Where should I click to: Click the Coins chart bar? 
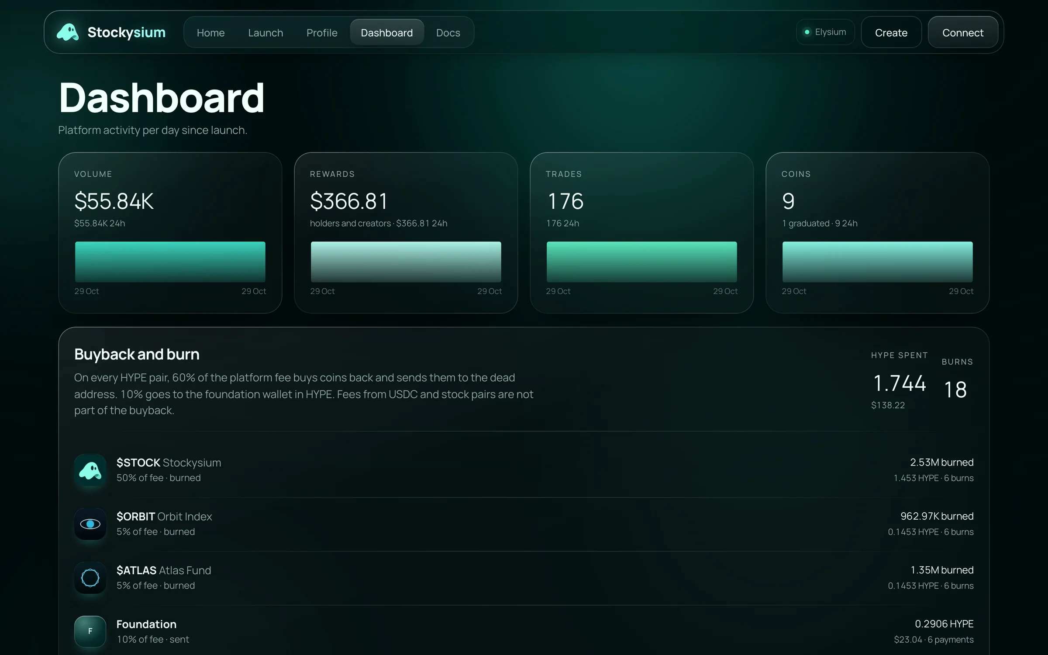[878, 262]
